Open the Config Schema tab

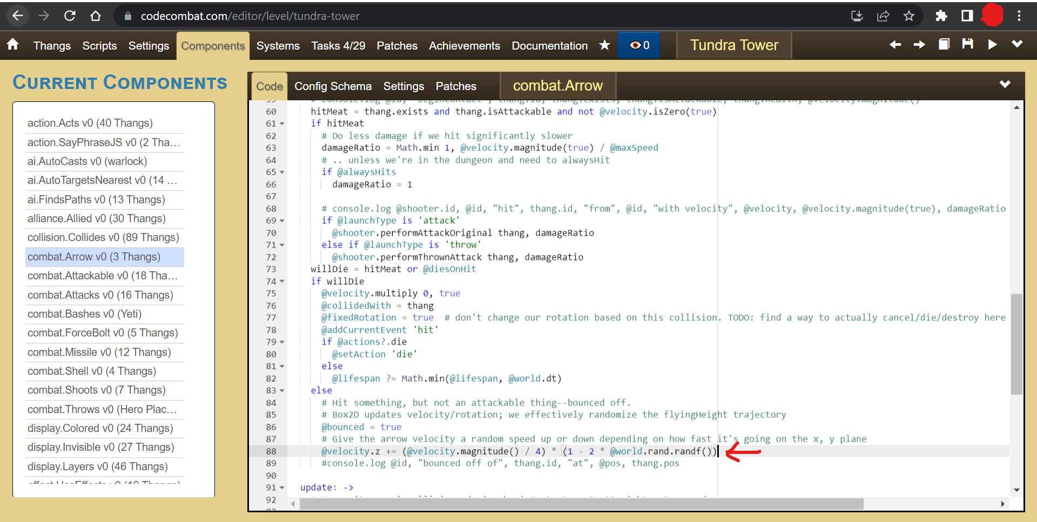[333, 86]
